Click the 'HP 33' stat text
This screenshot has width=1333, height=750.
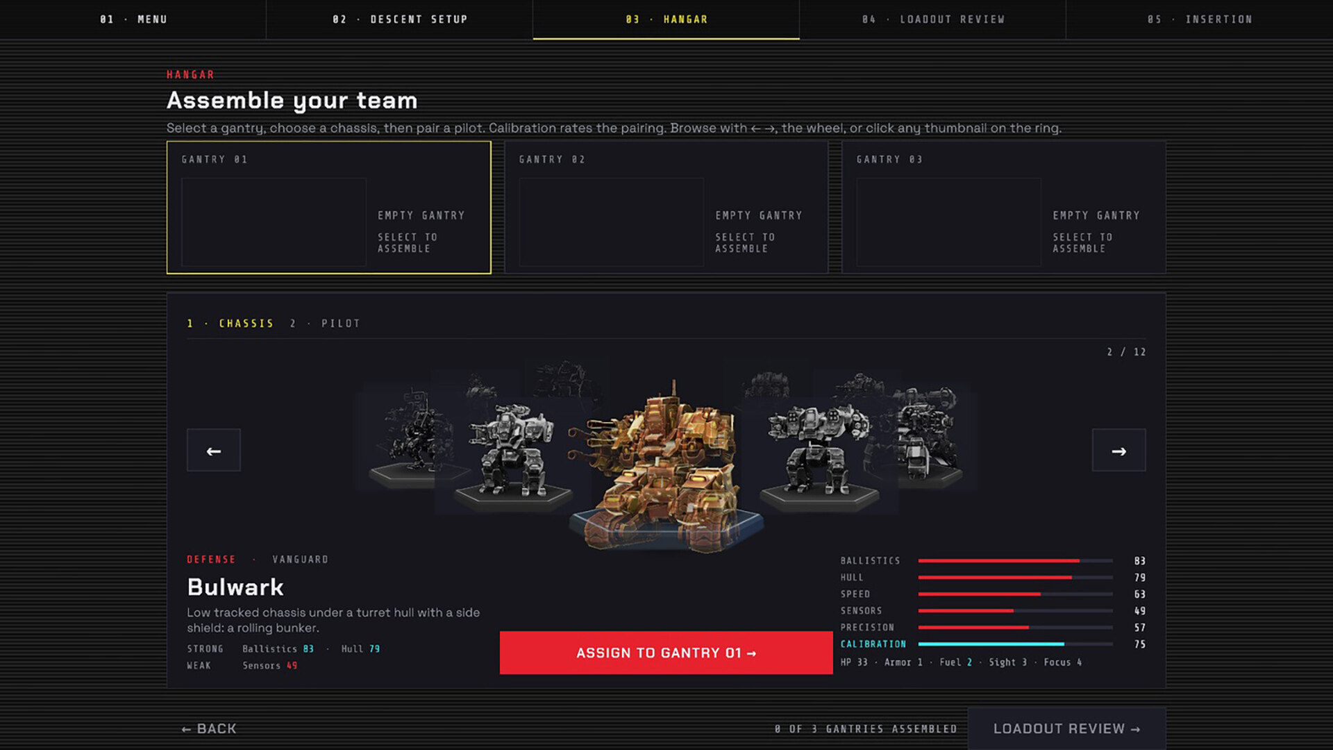854,662
